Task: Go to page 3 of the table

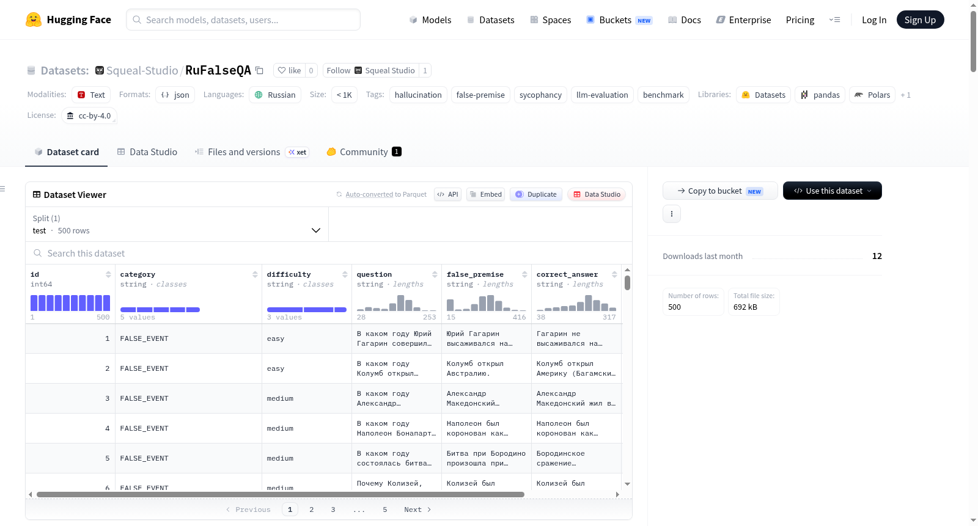Action: point(333,510)
